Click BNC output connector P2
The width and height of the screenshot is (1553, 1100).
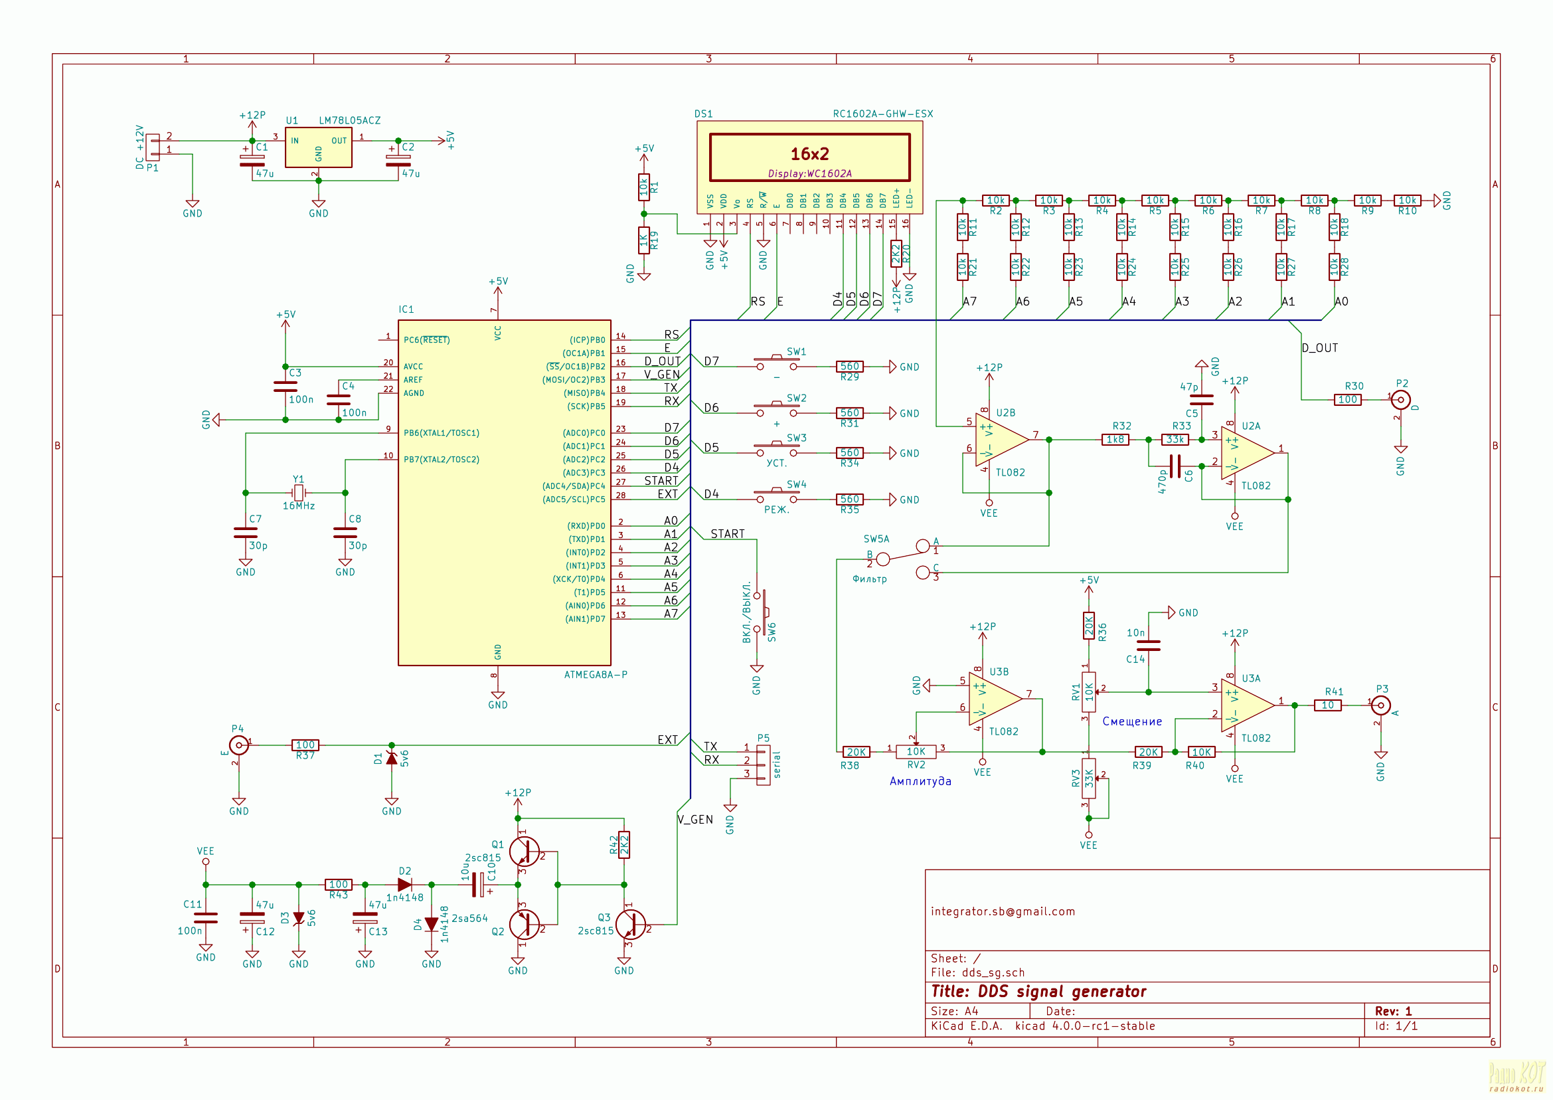[x=1401, y=400]
